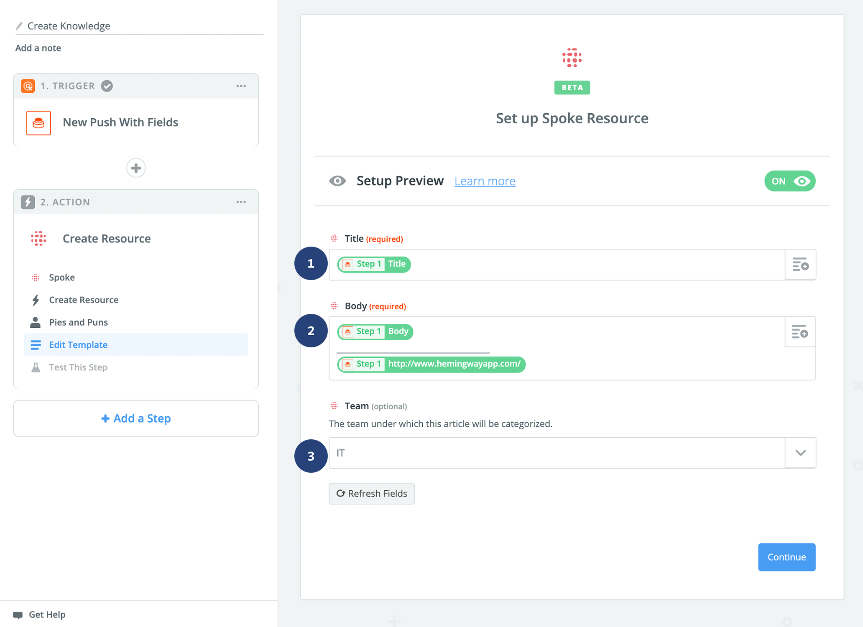Open the action step options menu

coord(241,202)
